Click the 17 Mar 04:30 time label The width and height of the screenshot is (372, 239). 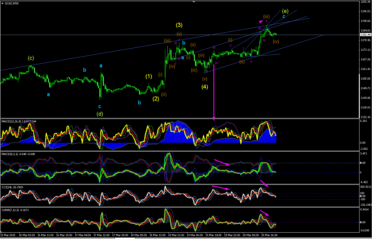click(83, 235)
